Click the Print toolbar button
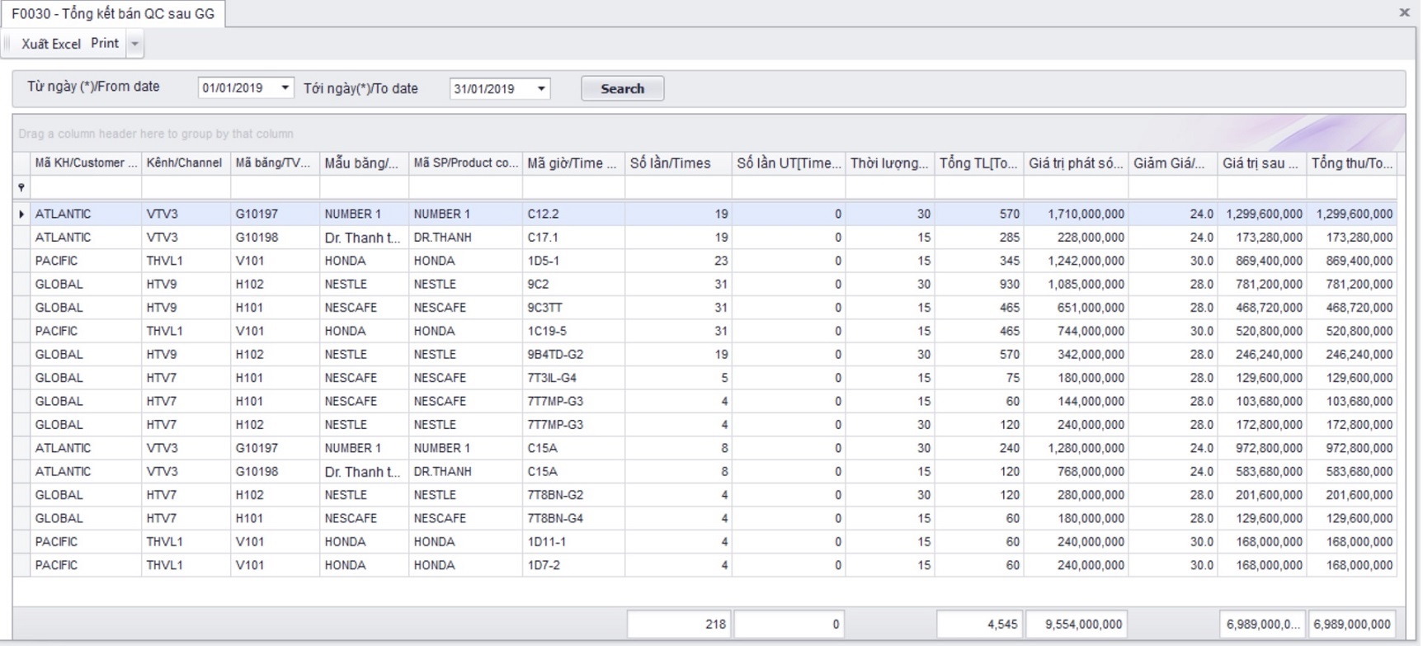 [105, 43]
